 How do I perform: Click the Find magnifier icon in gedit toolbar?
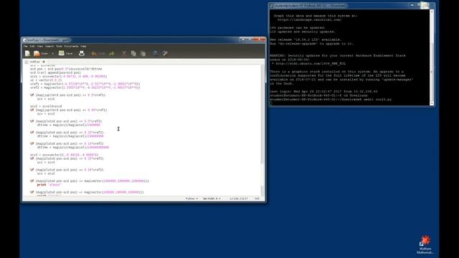(x=156, y=54)
